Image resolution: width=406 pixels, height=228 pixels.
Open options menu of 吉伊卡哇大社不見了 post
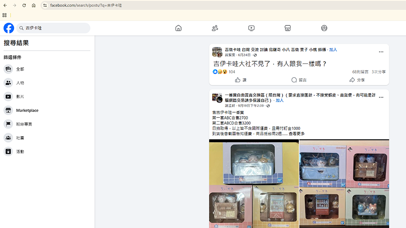click(x=381, y=52)
